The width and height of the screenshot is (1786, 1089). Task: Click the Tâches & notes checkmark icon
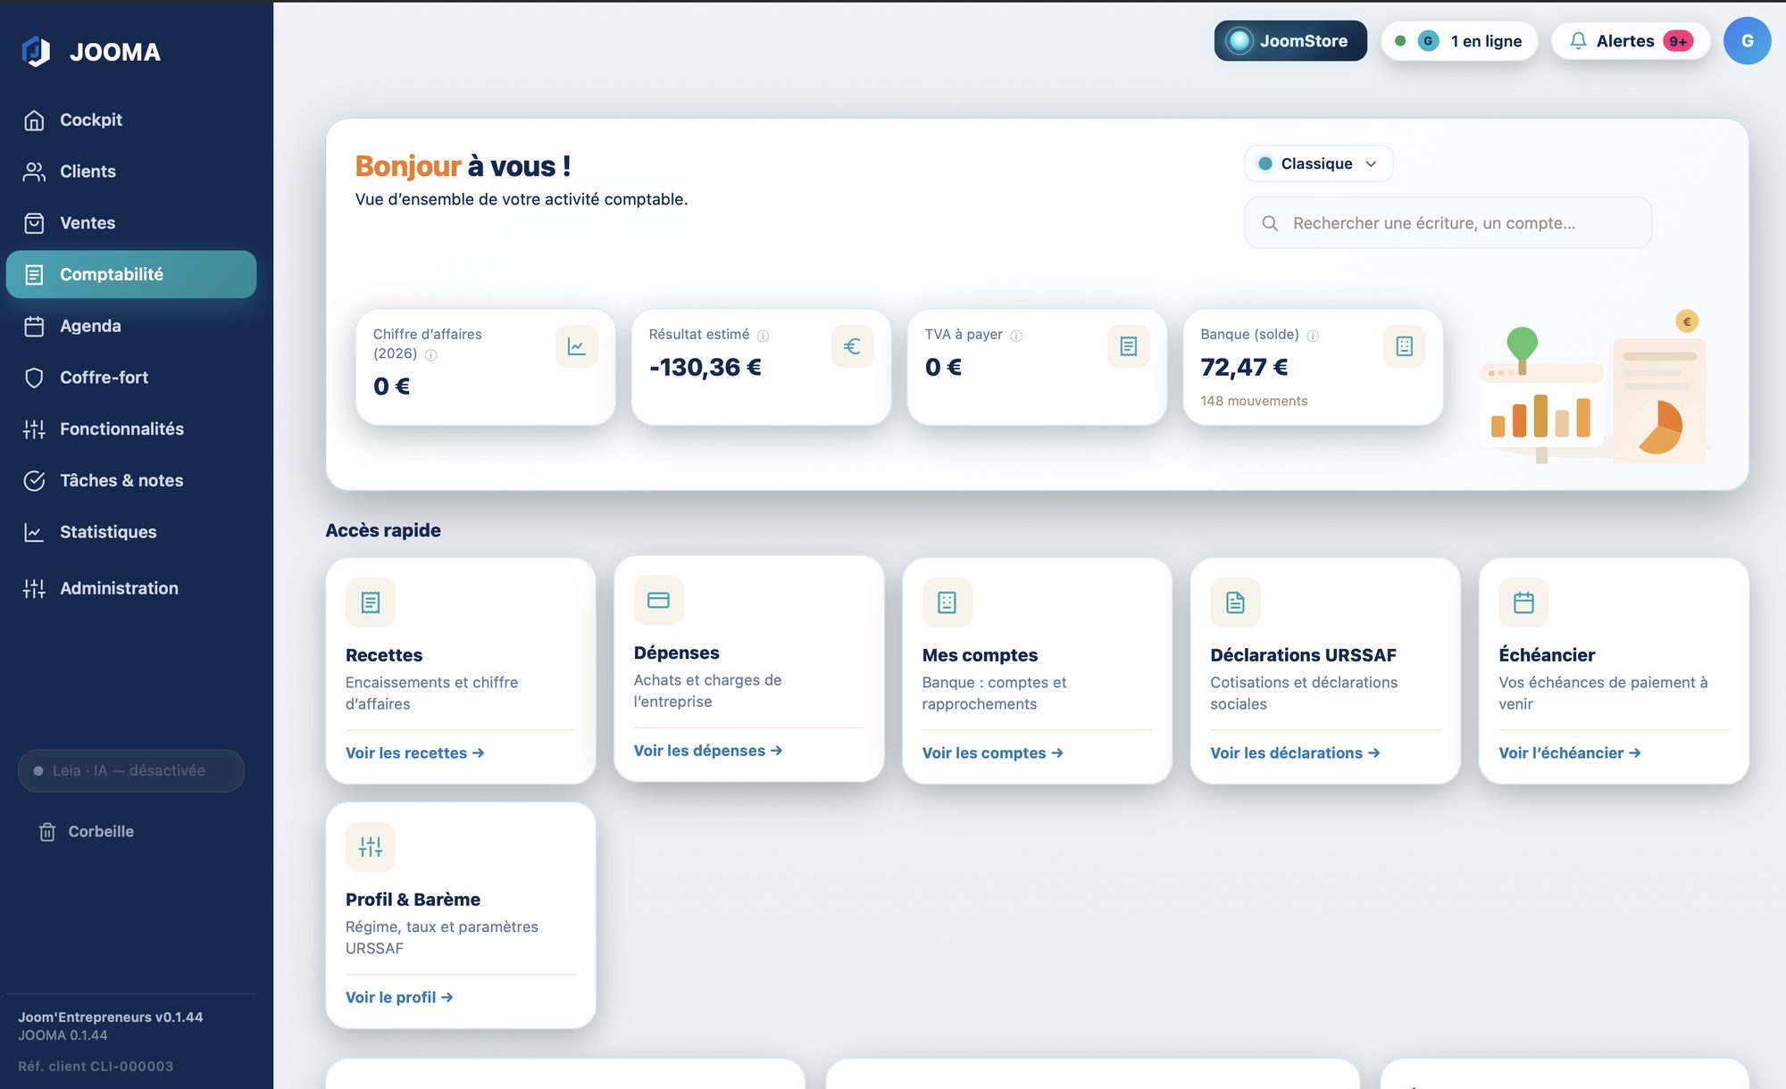point(34,481)
